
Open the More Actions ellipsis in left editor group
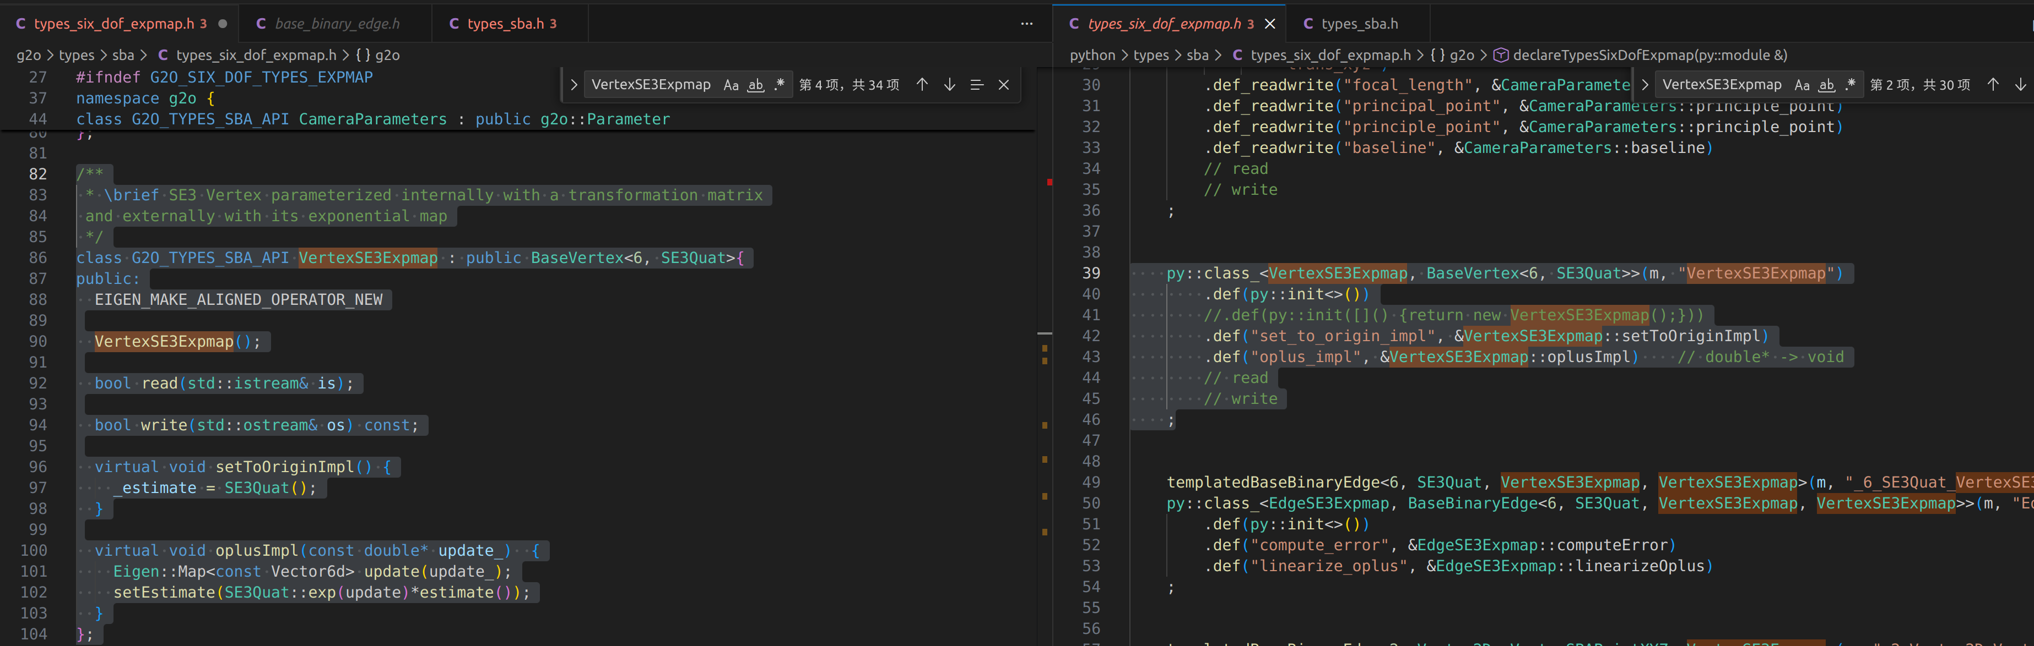pos(1026,24)
